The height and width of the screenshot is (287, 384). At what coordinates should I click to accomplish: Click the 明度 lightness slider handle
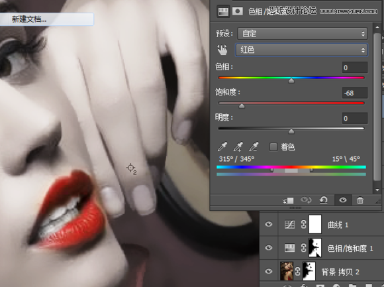(x=291, y=131)
